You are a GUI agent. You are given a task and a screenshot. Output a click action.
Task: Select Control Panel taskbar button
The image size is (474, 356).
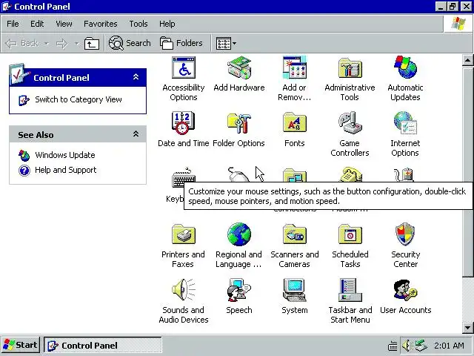pos(103,346)
